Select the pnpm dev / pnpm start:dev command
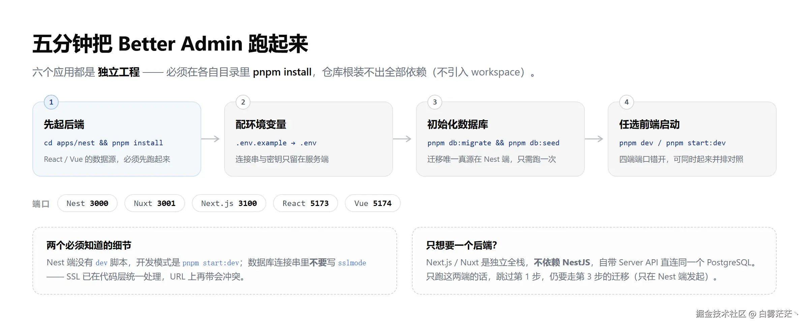The image size is (809, 327). pyautogui.click(x=672, y=143)
